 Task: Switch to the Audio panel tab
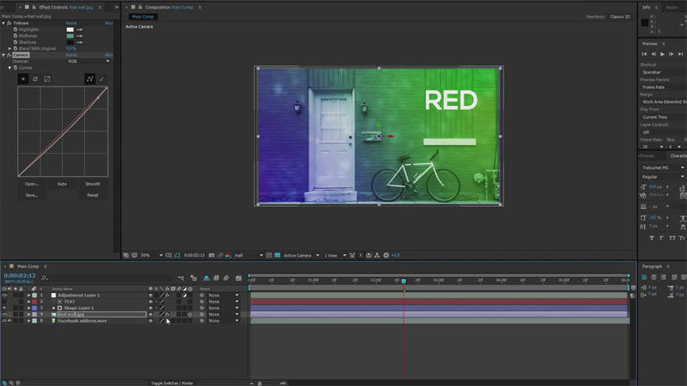pos(671,8)
